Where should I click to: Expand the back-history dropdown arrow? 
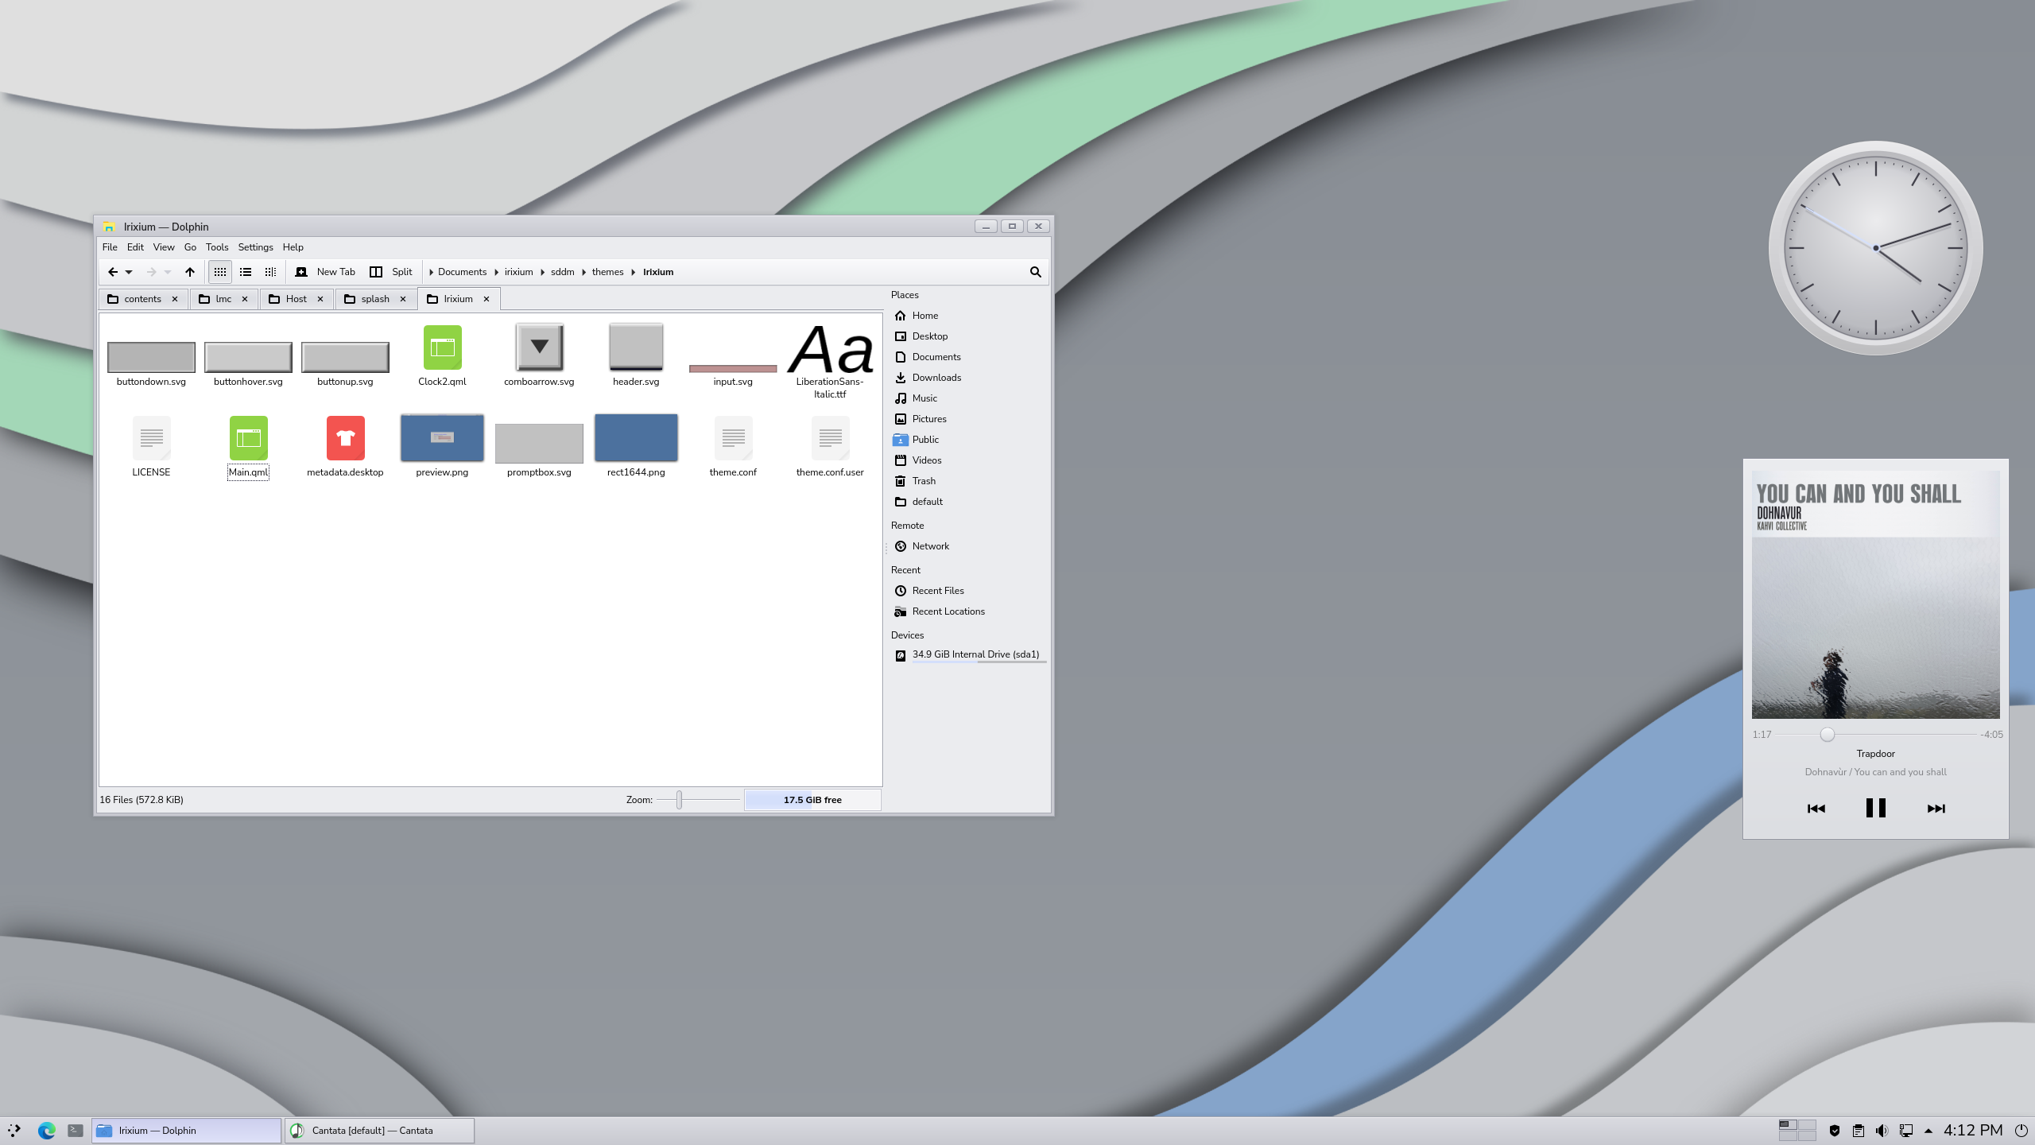(x=130, y=271)
